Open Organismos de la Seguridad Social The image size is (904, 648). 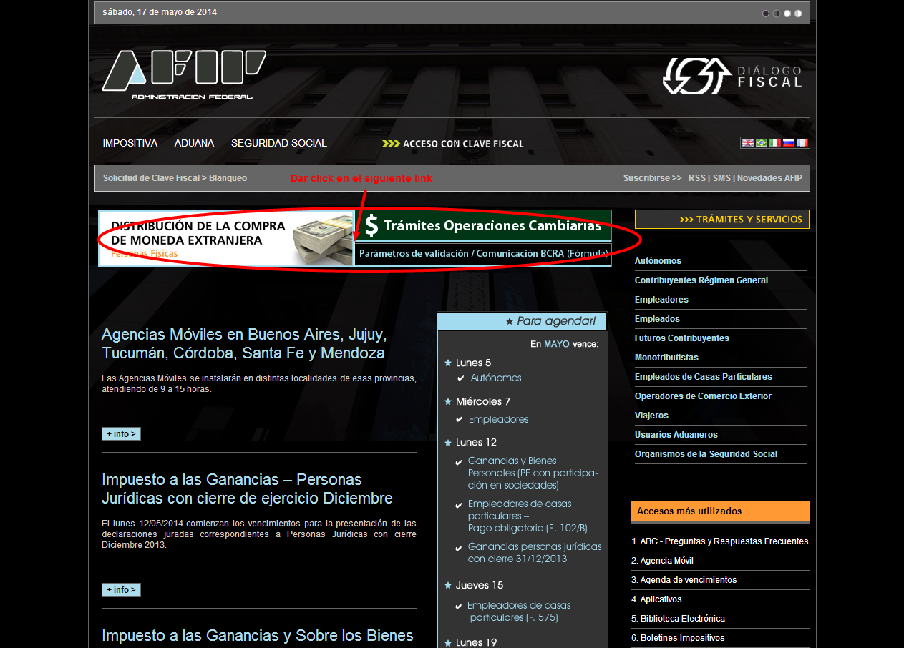[706, 454]
